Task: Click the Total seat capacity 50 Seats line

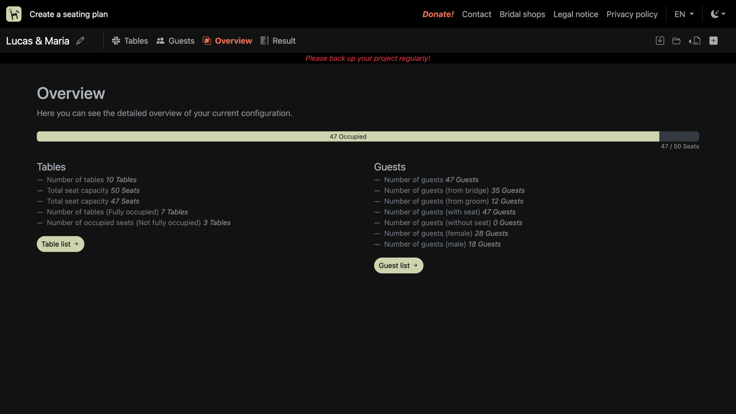Action: tap(93, 190)
